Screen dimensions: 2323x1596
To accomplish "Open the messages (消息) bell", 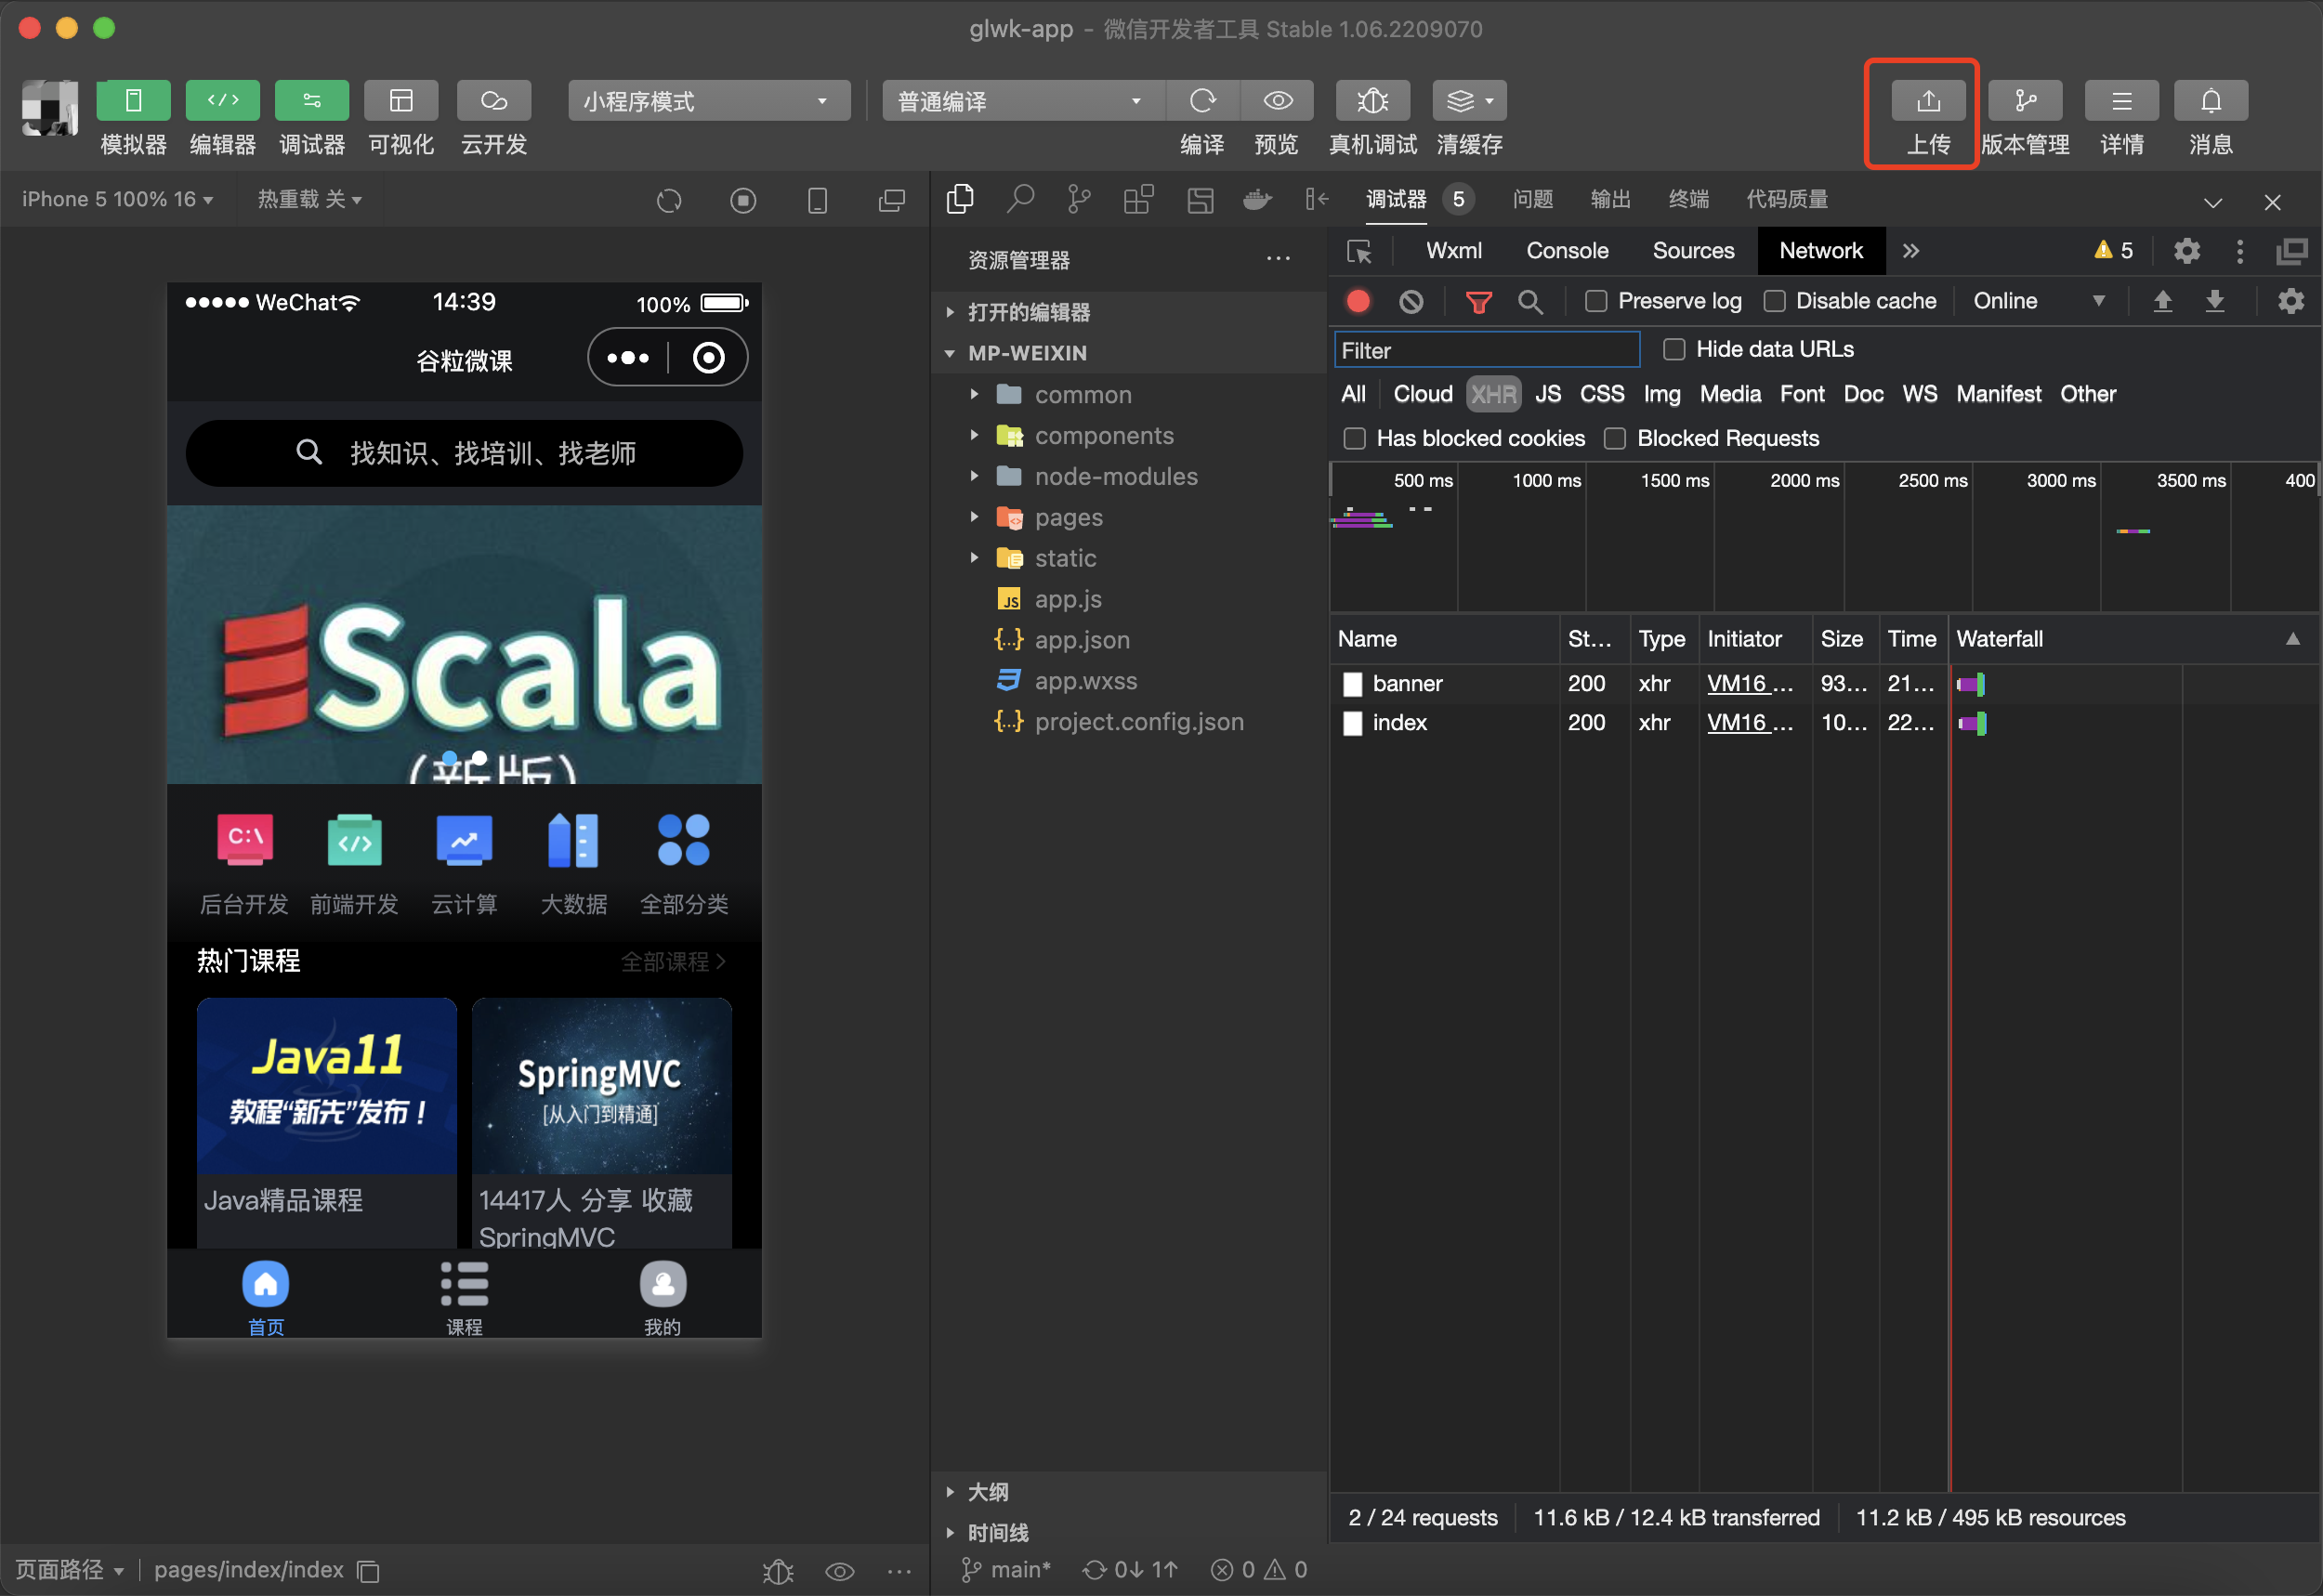I will pos(2210,100).
